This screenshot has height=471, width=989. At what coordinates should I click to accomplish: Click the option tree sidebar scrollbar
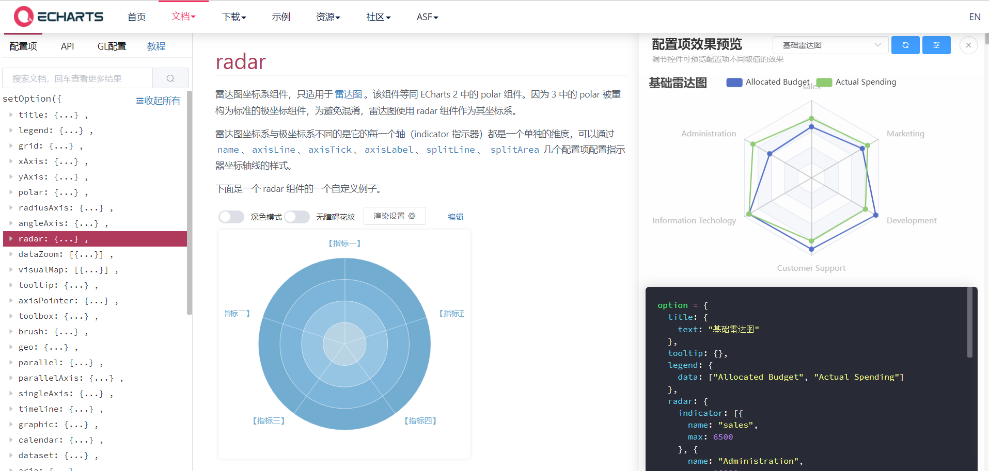tap(189, 202)
